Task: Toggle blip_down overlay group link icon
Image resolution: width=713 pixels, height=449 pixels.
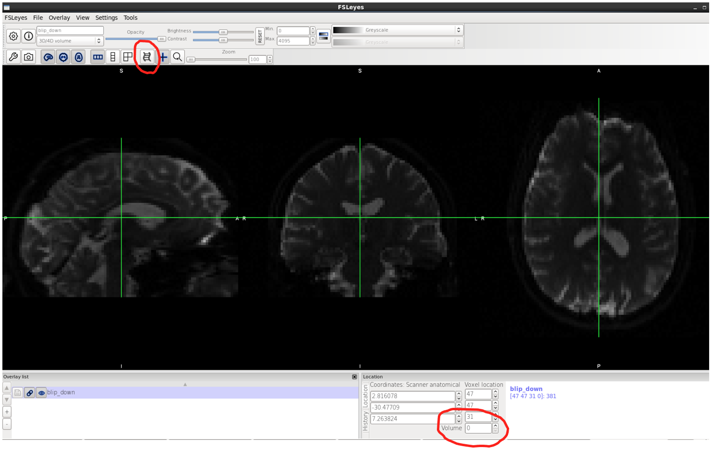Action: point(30,393)
